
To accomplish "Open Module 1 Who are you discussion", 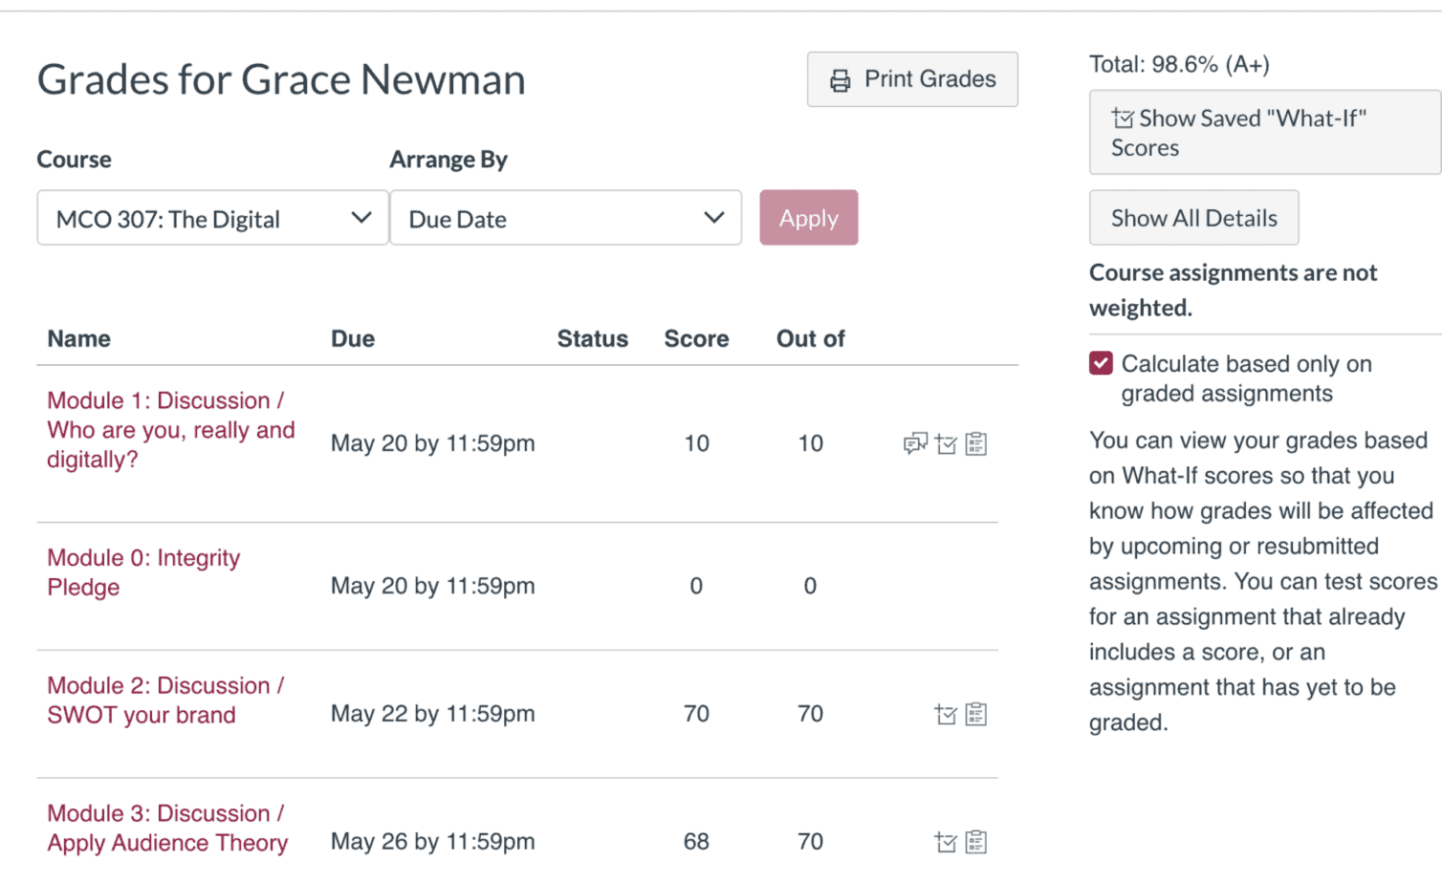I will (170, 430).
